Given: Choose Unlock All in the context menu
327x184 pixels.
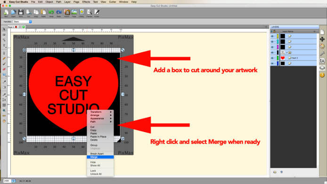Looking at the screenshot, I should tap(100, 174).
